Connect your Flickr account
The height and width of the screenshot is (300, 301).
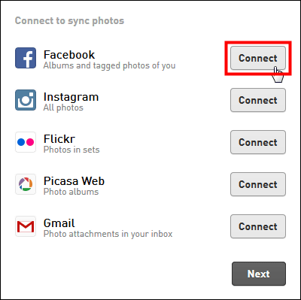(258, 142)
